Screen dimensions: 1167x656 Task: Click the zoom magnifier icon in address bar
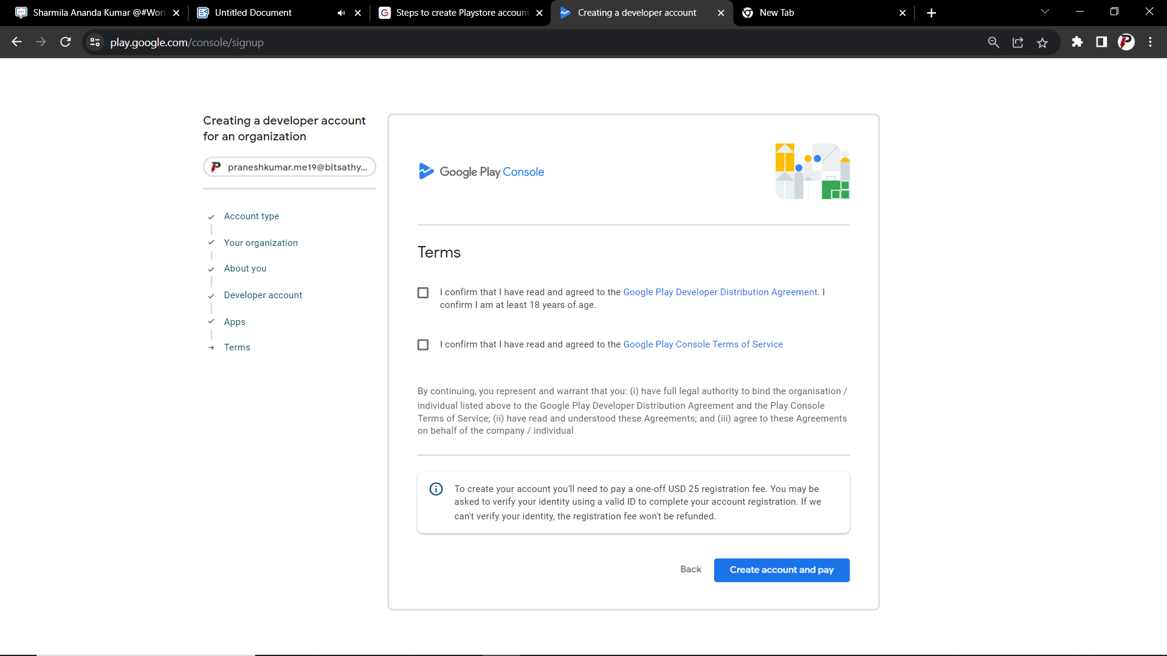tap(993, 43)
